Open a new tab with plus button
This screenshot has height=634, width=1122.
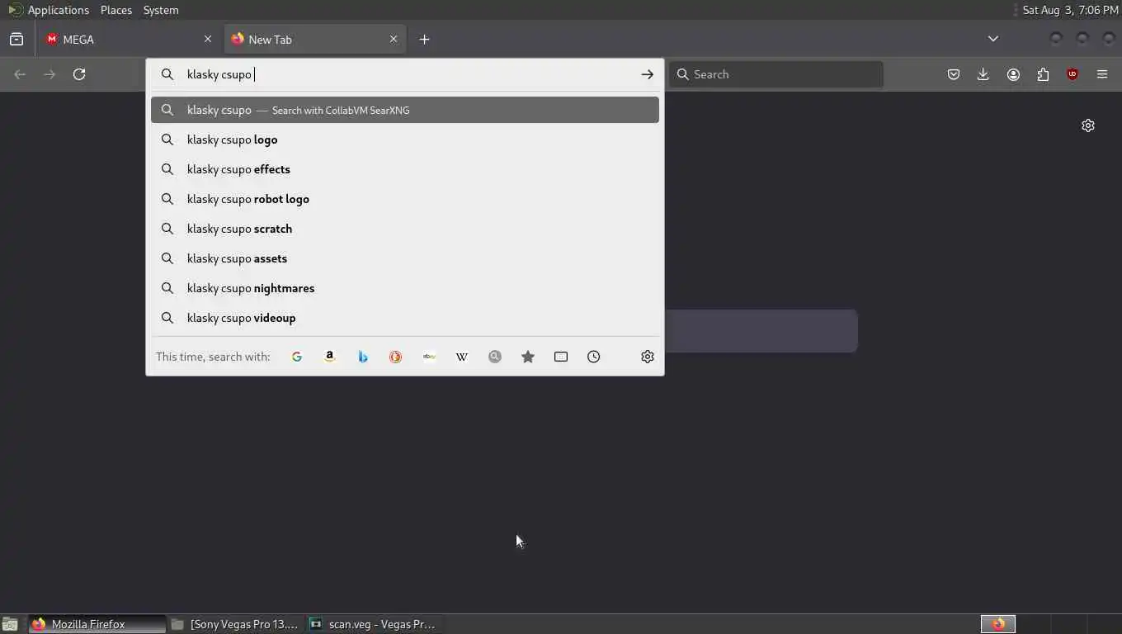(x=424, y=39)
